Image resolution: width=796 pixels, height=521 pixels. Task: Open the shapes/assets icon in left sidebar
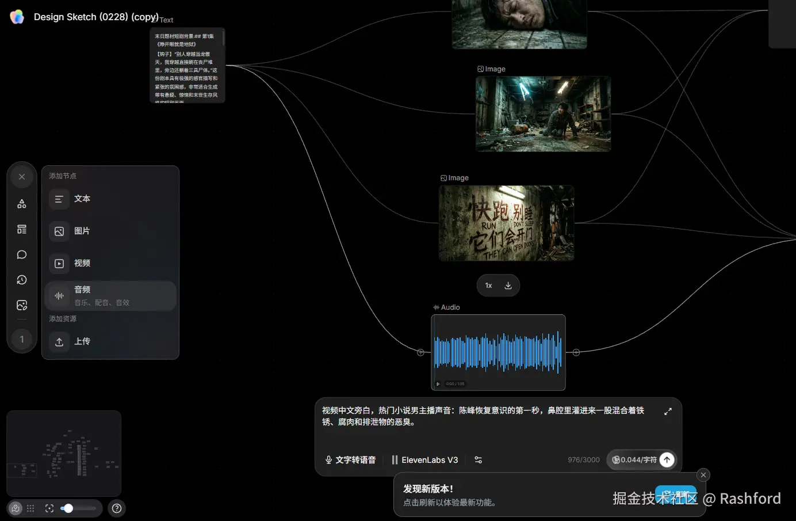22,204
